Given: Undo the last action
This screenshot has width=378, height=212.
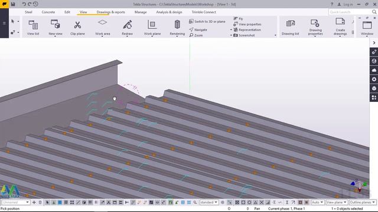Looking at the screenshot, I should (x=24, y=4).
